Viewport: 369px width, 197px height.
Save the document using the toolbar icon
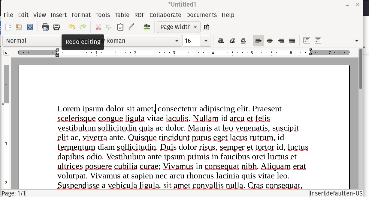30,27
